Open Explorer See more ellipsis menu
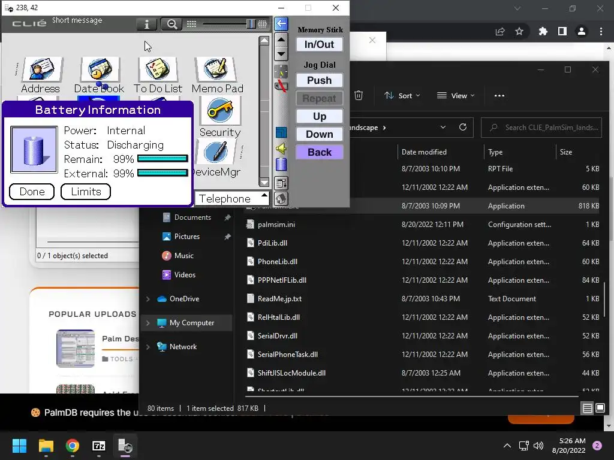The image size is (614, 460). 499,95
